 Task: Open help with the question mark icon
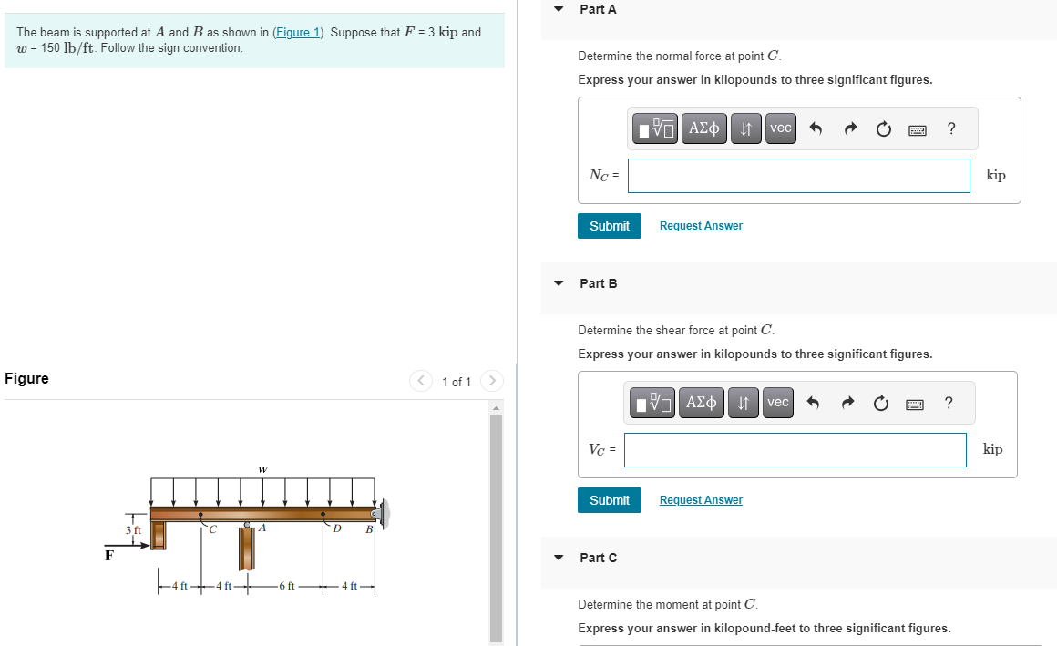click(x=950, y=128)
